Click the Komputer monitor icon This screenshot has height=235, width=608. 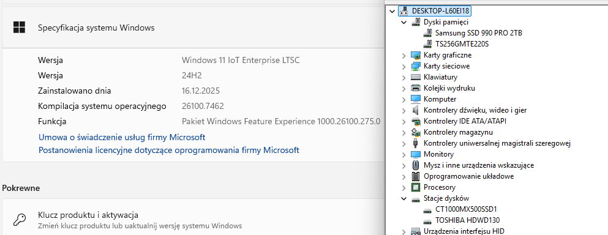[415, 99]
